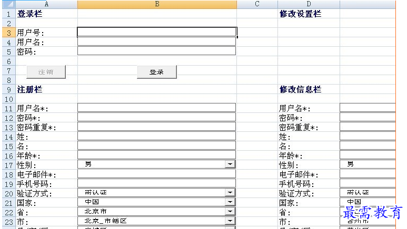Click the 用户号 input field in login section
Image resolution: width=407 pixels, height=229 pixels.
[157, 32]
